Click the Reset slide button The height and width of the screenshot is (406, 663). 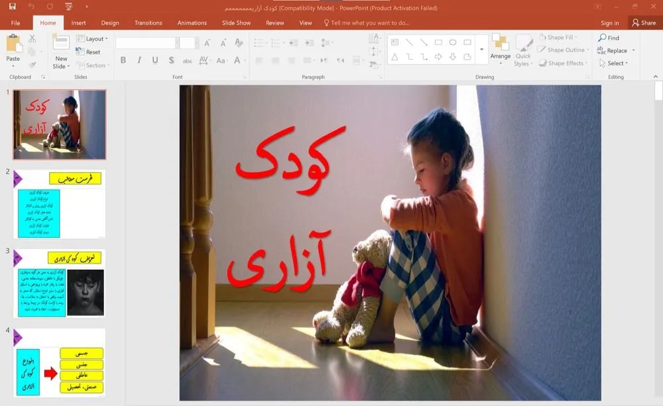88,52
